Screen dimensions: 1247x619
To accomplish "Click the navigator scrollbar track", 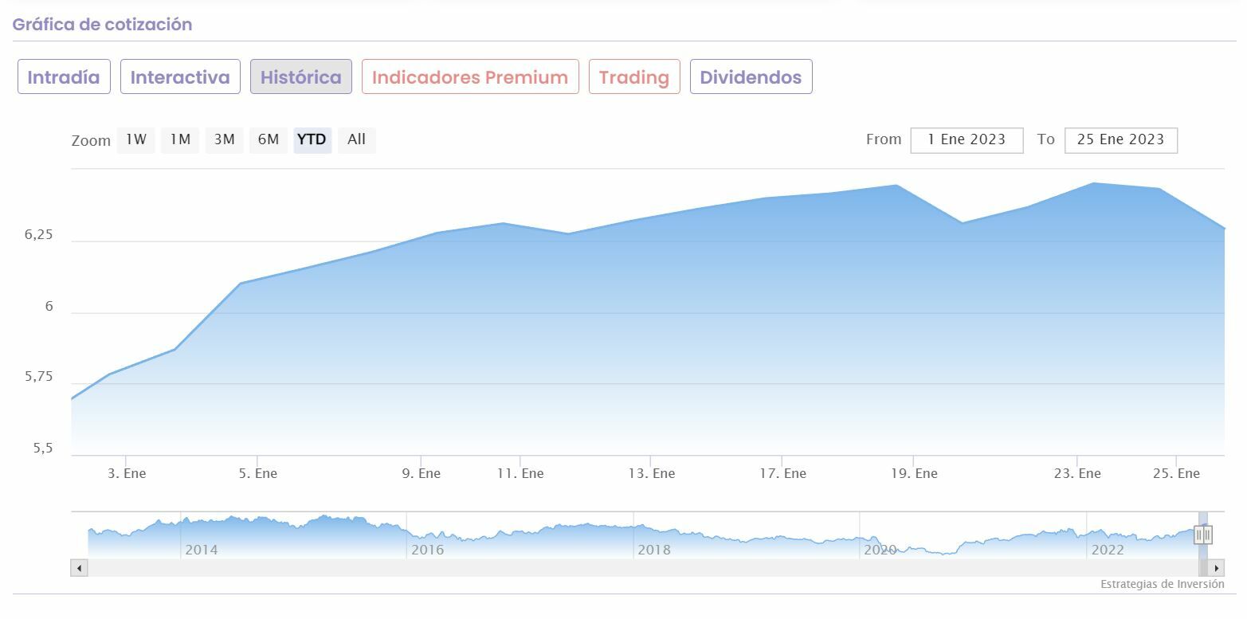I will 637,568.
